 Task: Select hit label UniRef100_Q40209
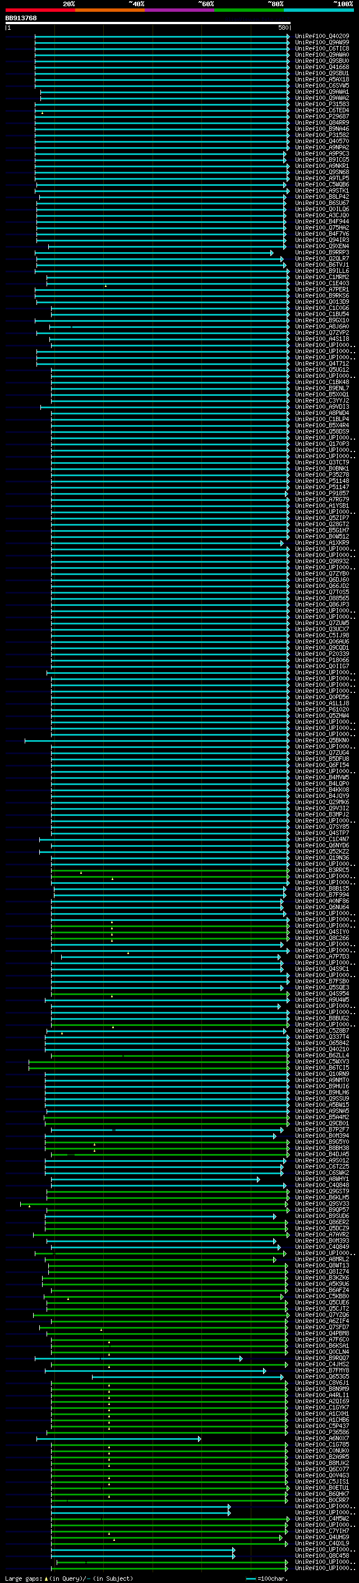(x=322, y=37)
